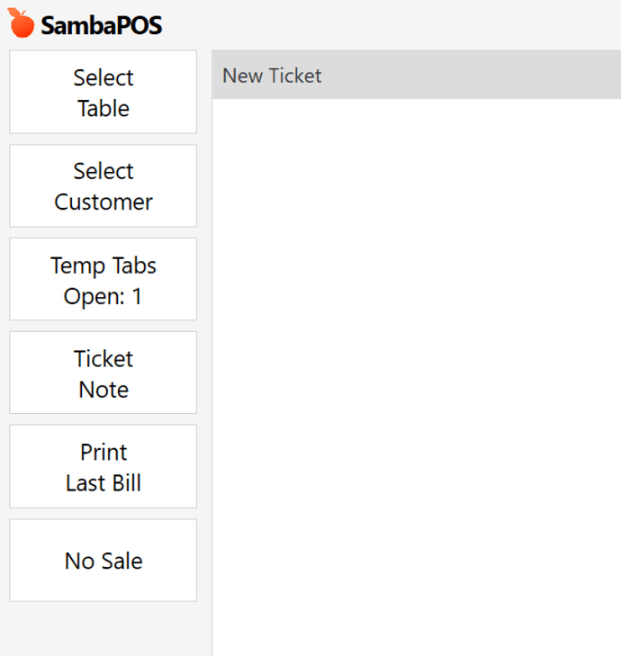This screenshot has width=621, height=656.
Task: Add a Ticket Note
Action: [103, 373]
